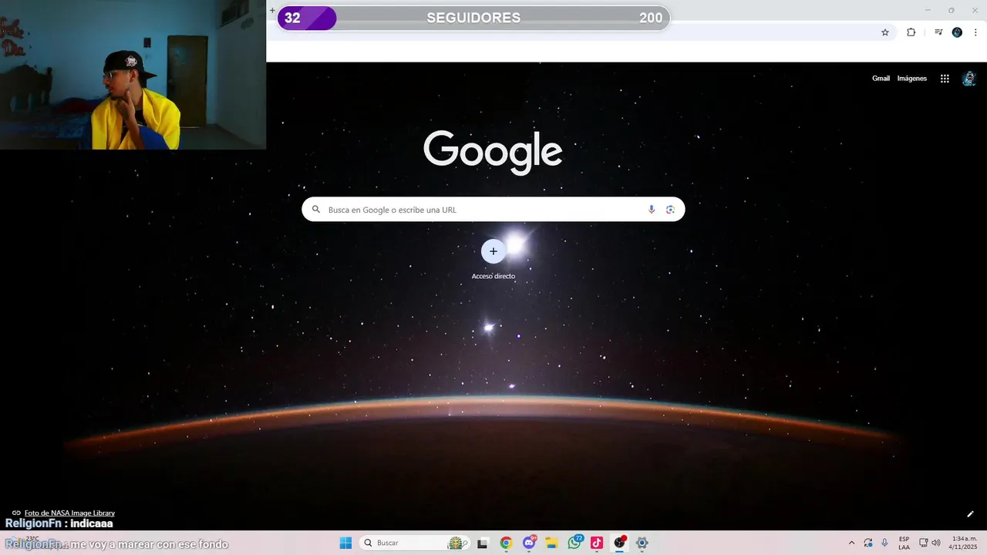Viewport: 987px width, 555px height.
Task: Click the magnifier icon in search box
Action: [315, 210]
